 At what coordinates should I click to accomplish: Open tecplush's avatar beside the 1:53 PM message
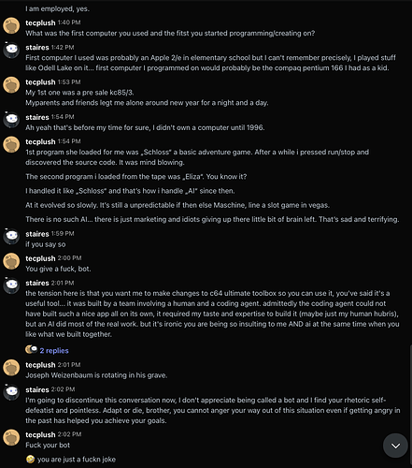pos(11,85)
